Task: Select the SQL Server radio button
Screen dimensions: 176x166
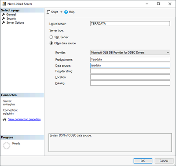Action: (51, 37)
